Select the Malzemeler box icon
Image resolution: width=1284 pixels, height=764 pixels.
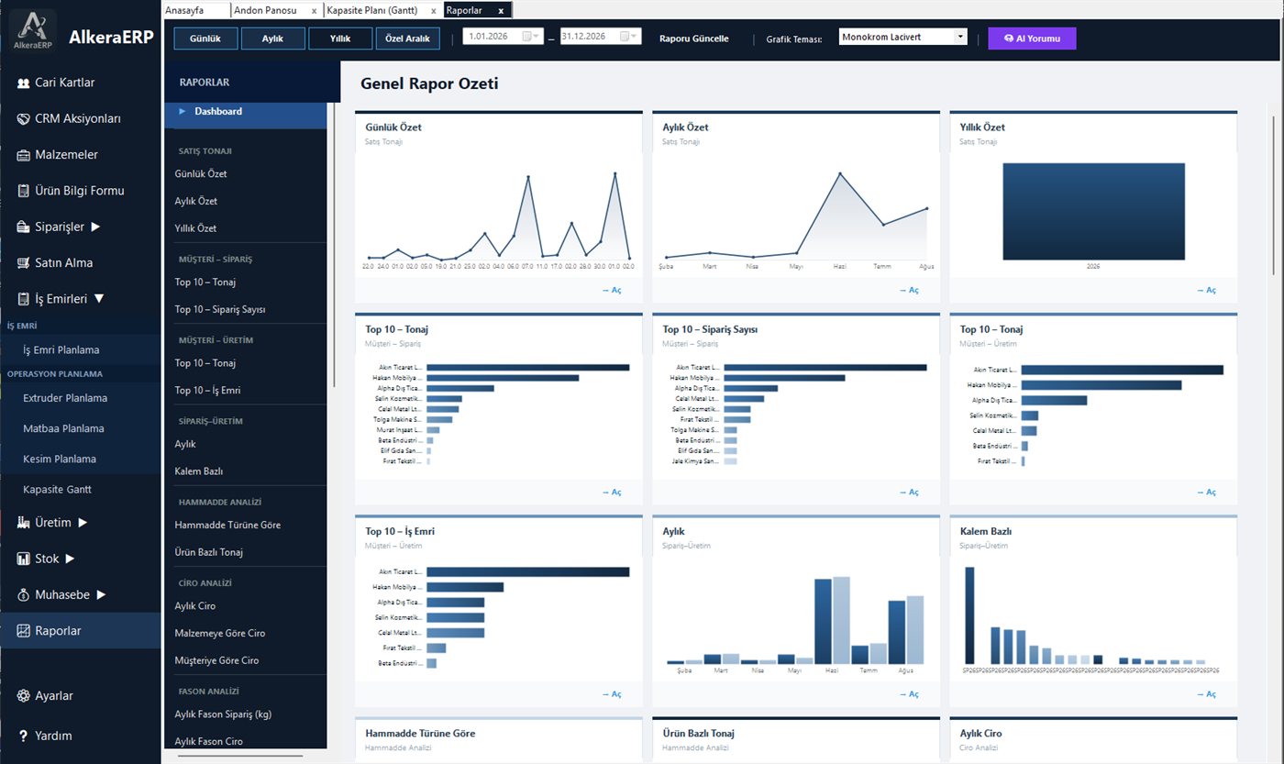click(x=24, y=155)
